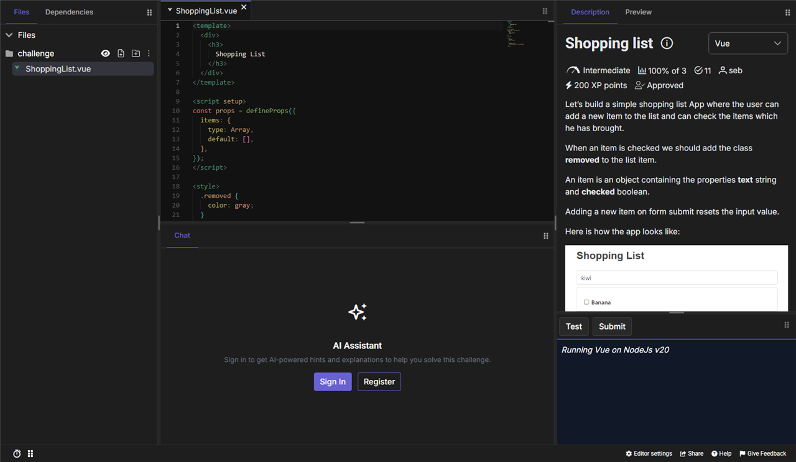The height and width of the screenshot is (462, 796).
Task: Click line number 10 in the editor
Action: point(176,111)
